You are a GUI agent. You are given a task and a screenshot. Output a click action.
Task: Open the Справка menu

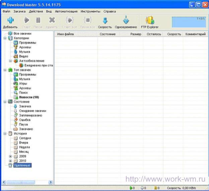point(110,11)
